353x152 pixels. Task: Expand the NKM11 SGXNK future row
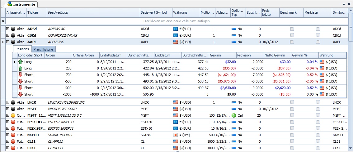pos(8,135)
